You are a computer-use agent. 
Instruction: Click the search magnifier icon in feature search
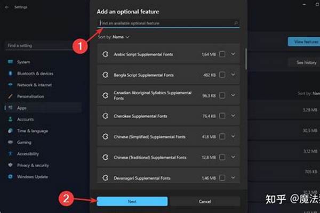coord(236,23)
